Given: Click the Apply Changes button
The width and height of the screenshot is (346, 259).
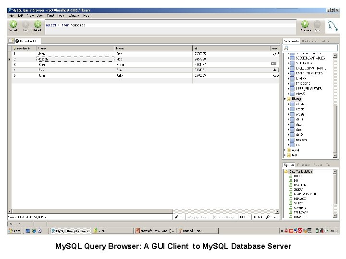Looking at the screenshot, I should pyautogui.click(x=198, y=217).
